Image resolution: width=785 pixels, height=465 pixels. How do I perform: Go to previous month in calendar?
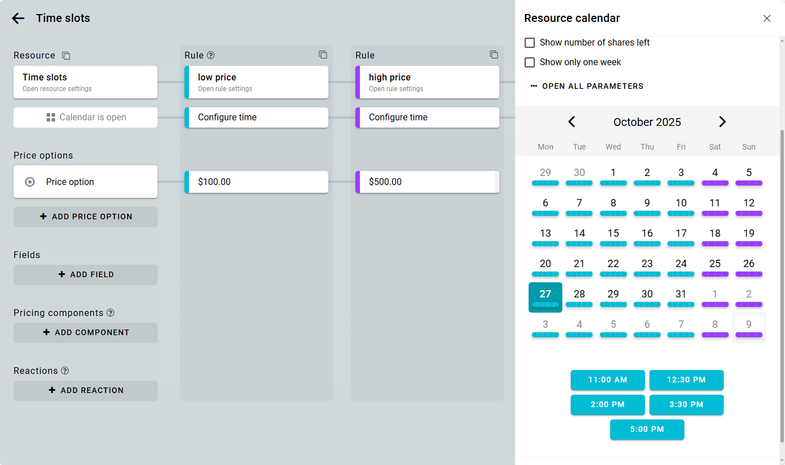[571, 122]
